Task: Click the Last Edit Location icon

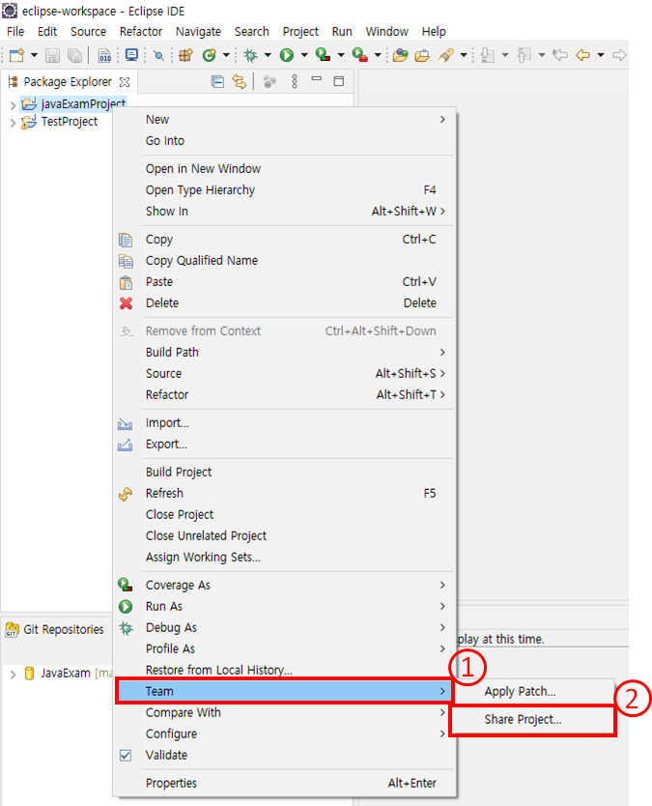Action: tap(559, 55)
